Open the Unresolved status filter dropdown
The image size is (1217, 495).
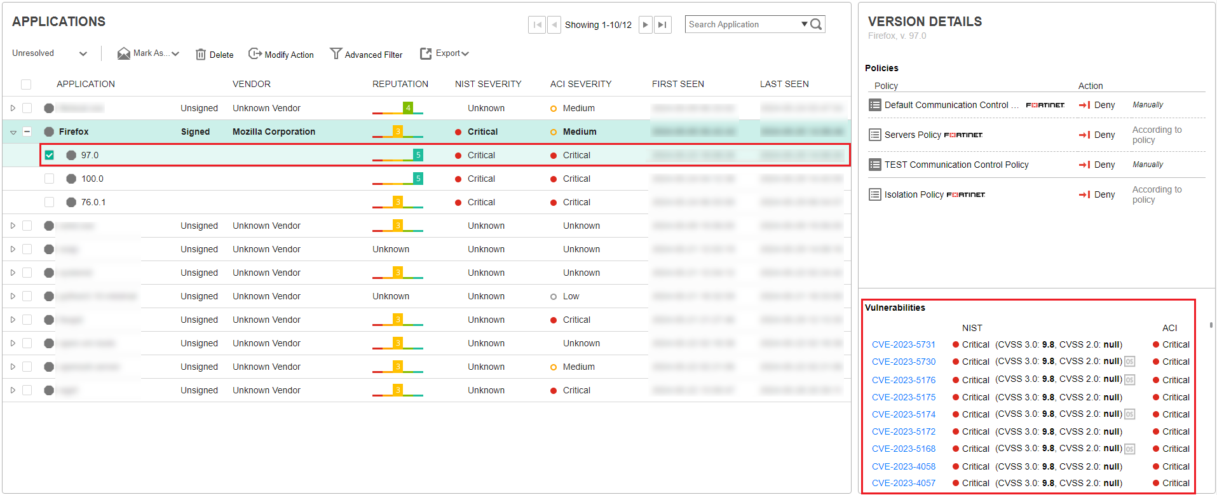click(50, 53)
